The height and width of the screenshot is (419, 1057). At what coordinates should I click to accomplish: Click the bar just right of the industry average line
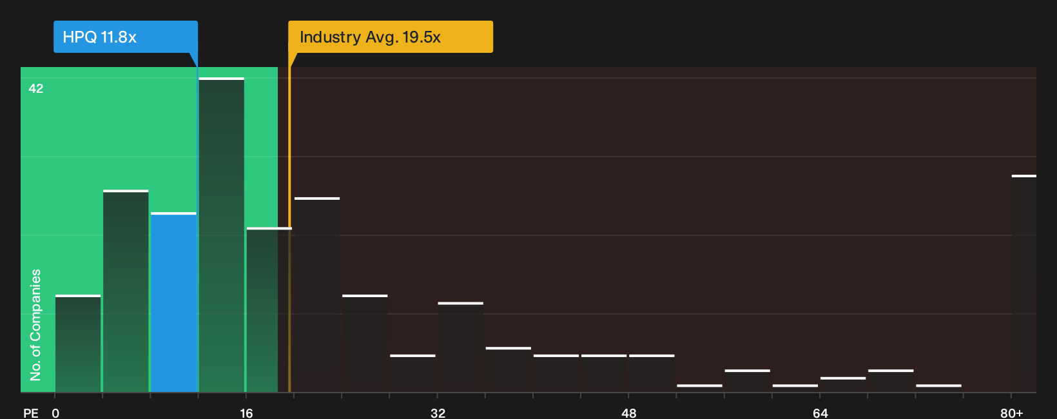[317, 295]
